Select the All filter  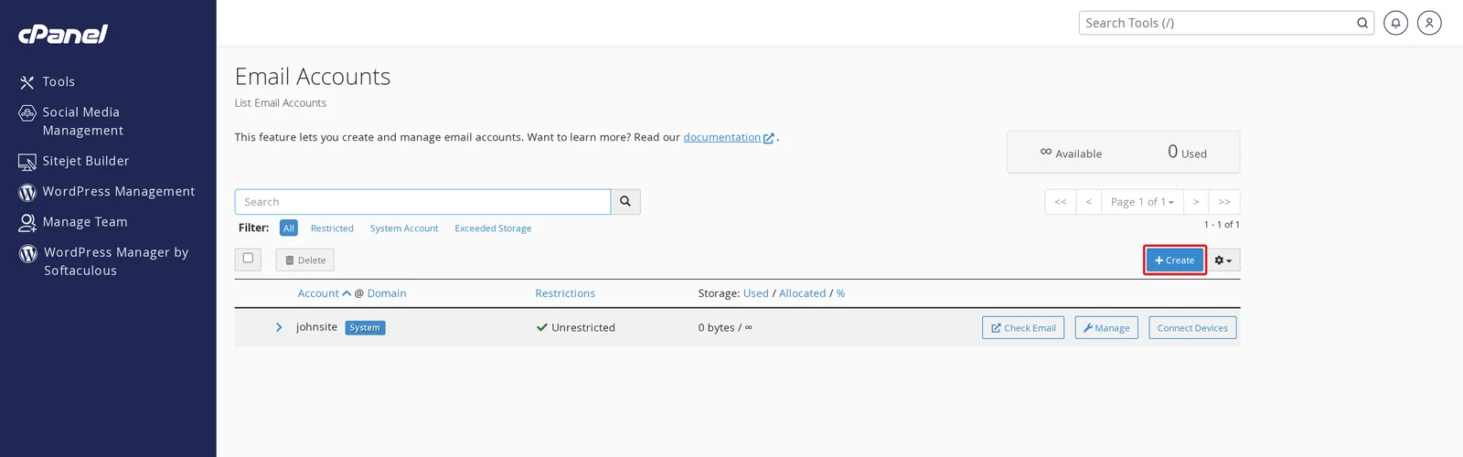click(289, 228)
